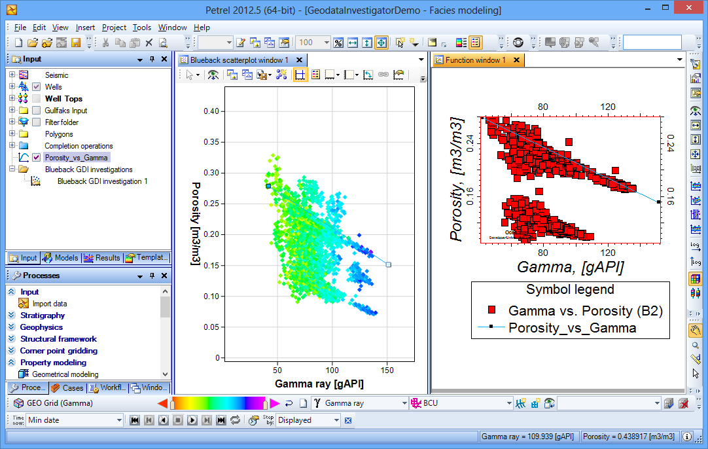Click the Stop button in time player
The height and width of the screenshot is (449, 708).
coord(177,420)
